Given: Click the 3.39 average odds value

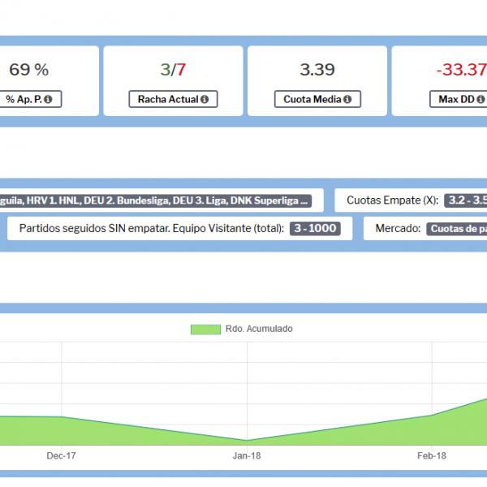Looking at the screenshot, I should pos(317,70).
